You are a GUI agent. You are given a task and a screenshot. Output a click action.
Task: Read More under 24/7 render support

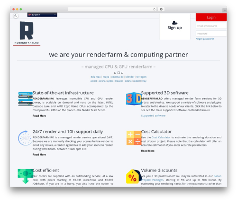point(39,154)
